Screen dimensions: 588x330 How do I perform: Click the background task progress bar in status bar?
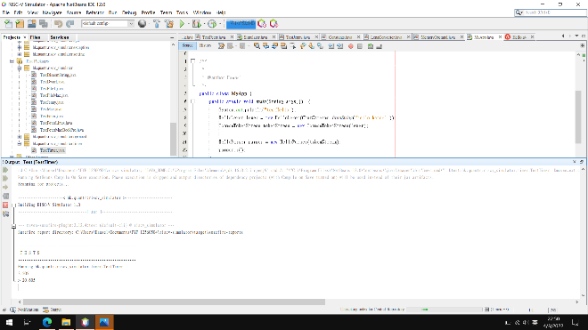(445, 310)
